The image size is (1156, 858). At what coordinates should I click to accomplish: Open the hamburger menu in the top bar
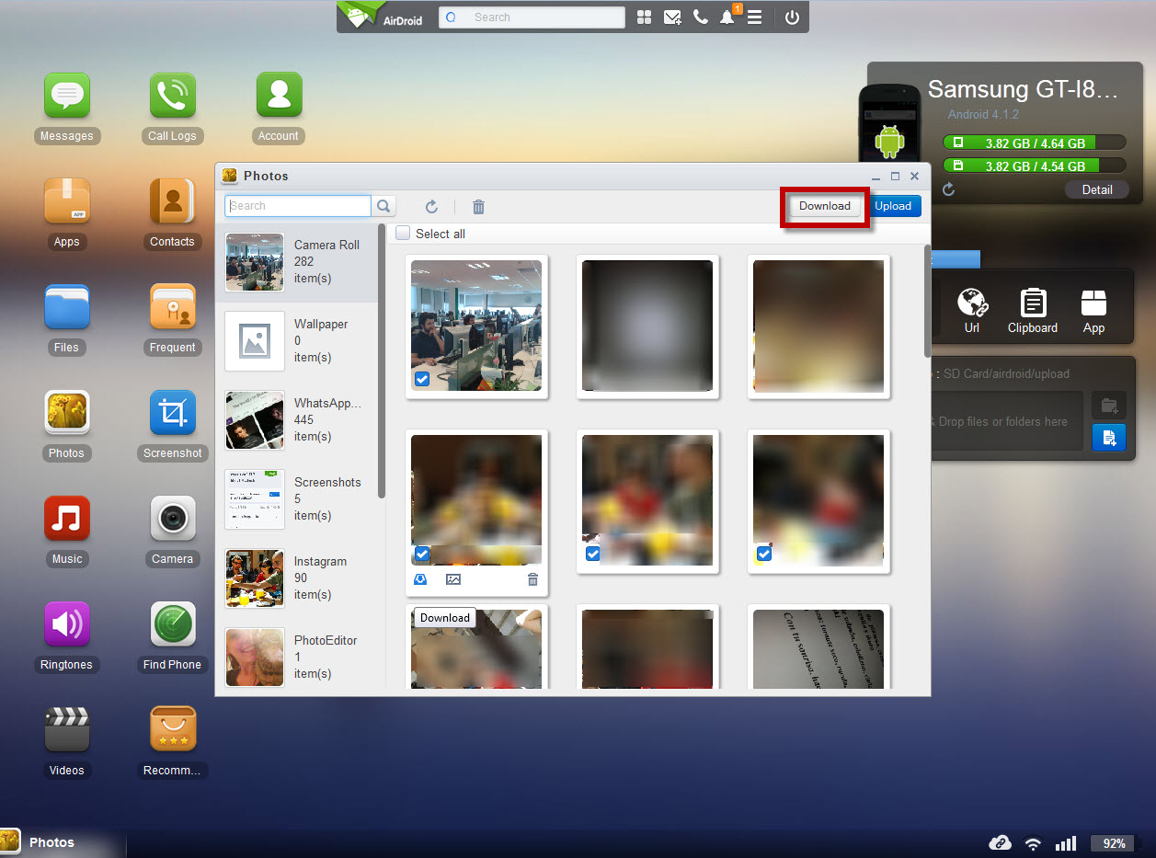click(755, 17)
